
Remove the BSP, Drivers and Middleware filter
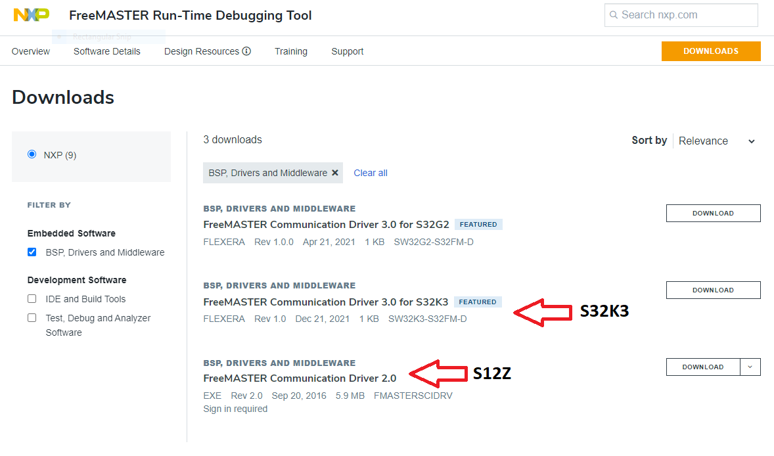coord(335,172)
